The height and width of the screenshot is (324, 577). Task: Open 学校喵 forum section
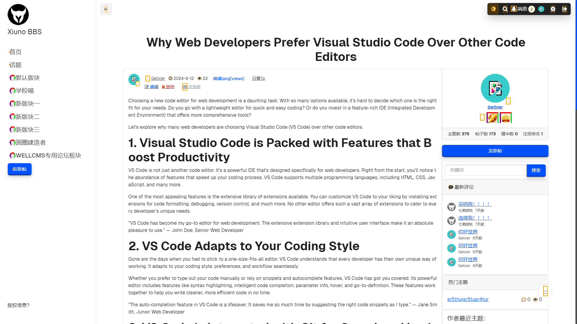click(25, 91)
